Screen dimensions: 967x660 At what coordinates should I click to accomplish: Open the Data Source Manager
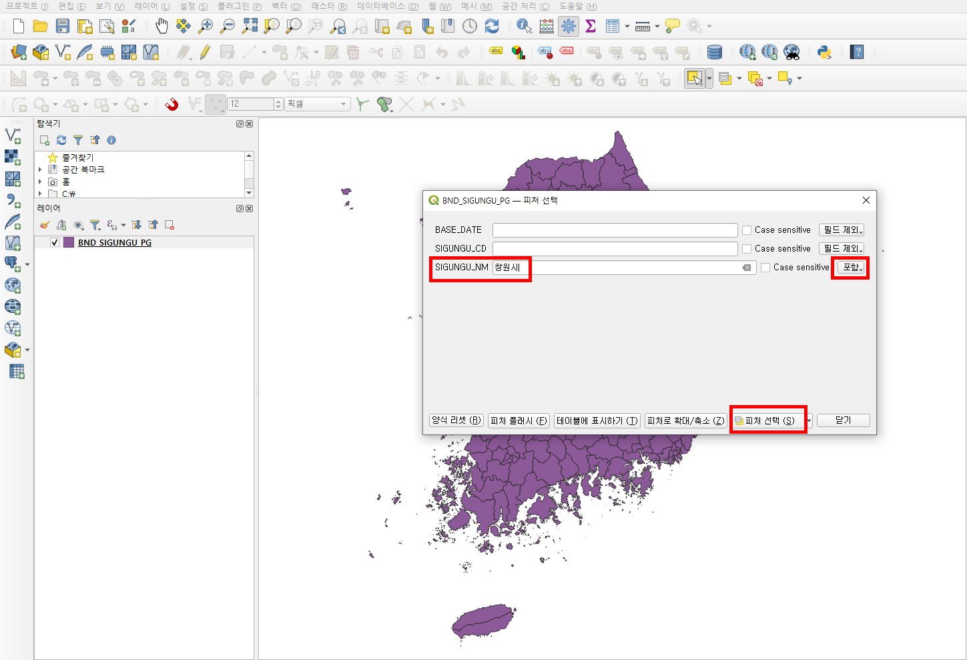pyautogui.click(x=19, y=52)
